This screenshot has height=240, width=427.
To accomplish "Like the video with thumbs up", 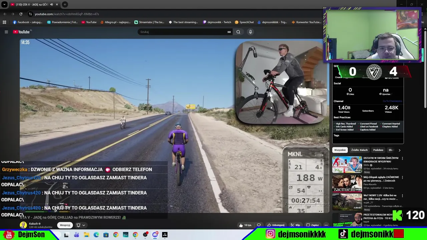I will (x=245, y=225).
